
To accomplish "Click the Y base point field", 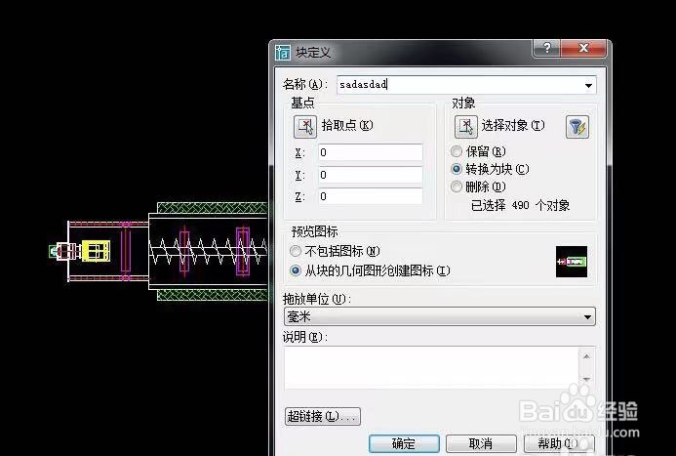I will [x=370, y=175].
